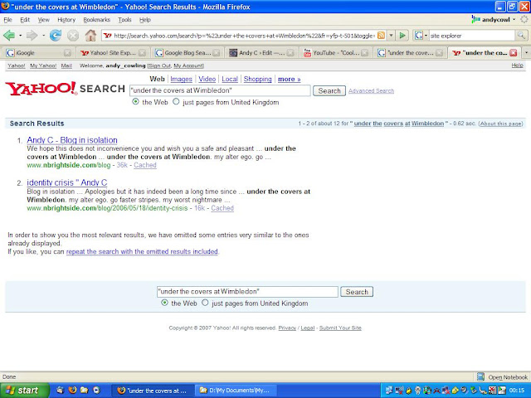Switch to Images search link
Image resolution: width=531 pixels, height=398 pixels.
pyautogui.click(x=181, y=79)
